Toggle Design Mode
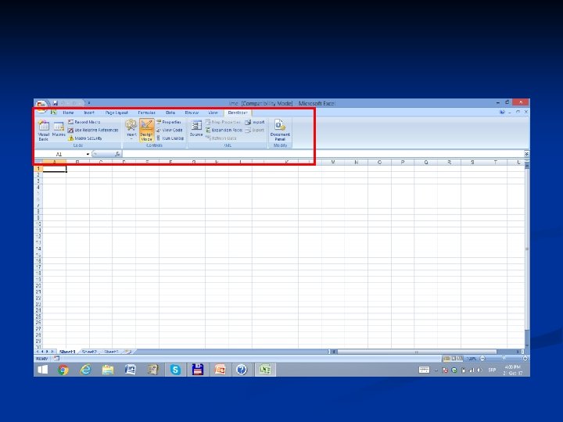 point(146,130)
